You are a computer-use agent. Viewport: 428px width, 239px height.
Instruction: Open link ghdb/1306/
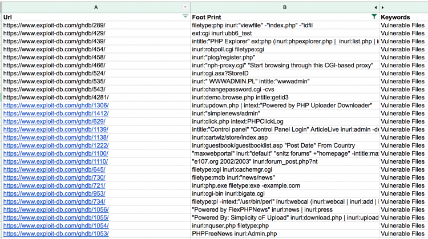(56, 106)
